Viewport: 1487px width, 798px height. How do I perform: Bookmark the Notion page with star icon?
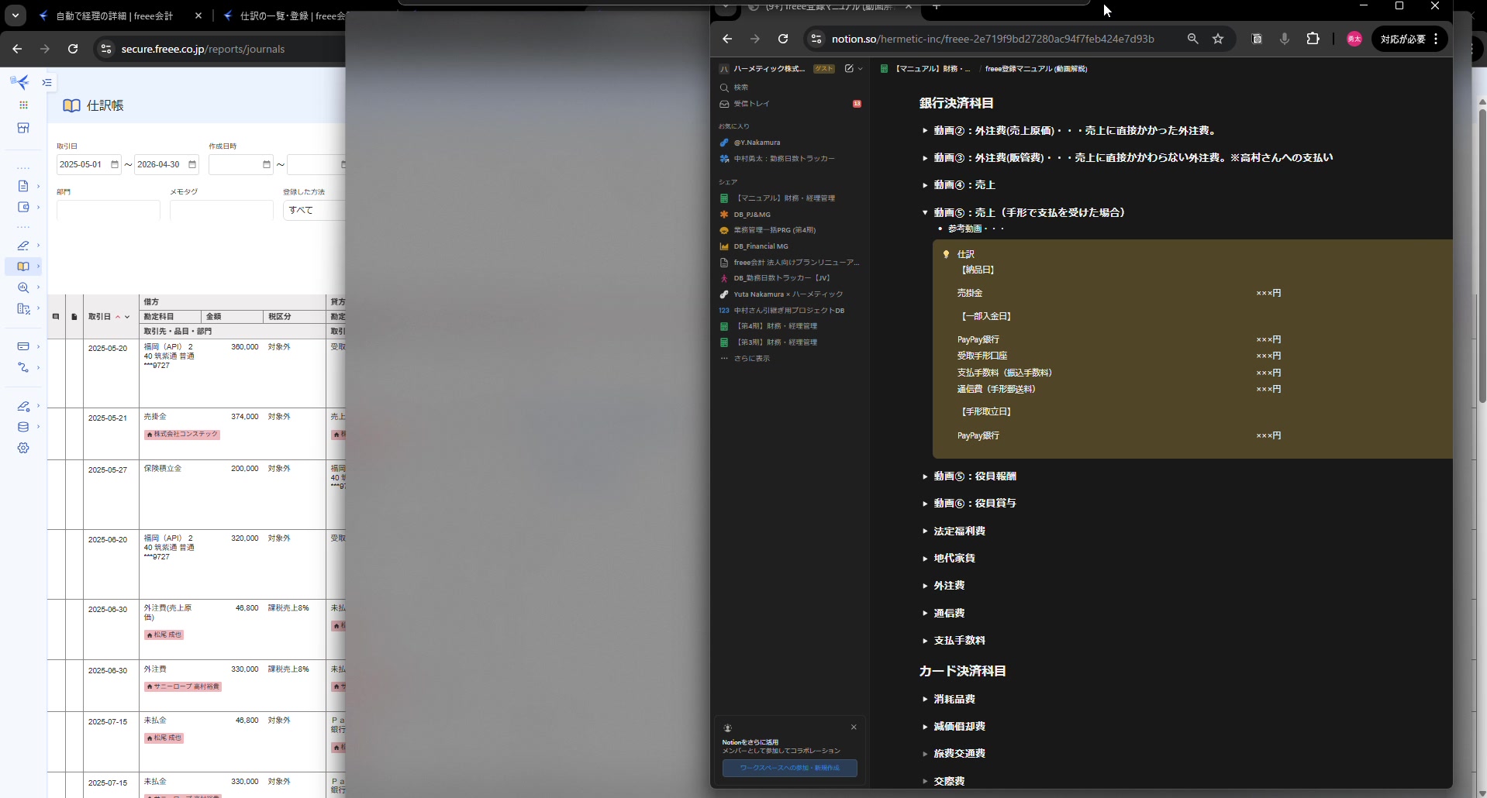(x=1218, y=39)
